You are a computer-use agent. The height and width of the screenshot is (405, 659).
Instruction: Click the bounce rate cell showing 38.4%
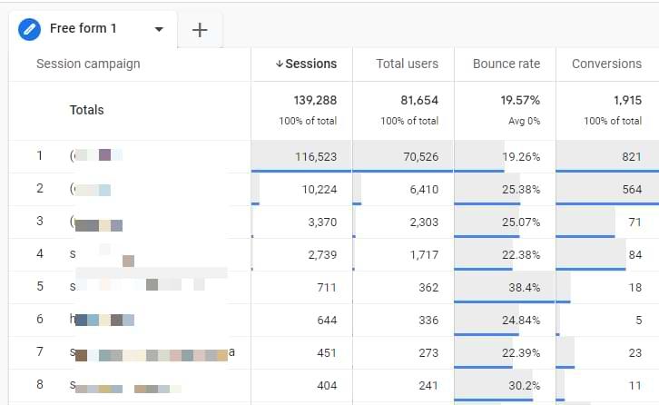tap(522, 287)
